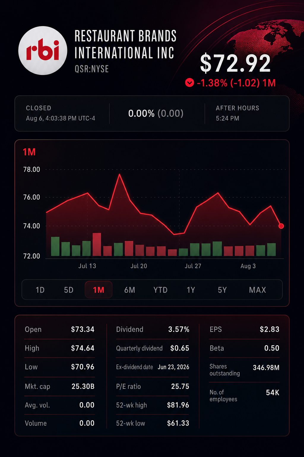Click the Avg. vol. row label
The height and width of the screenshot is (457, 304).
coord(37,405)
